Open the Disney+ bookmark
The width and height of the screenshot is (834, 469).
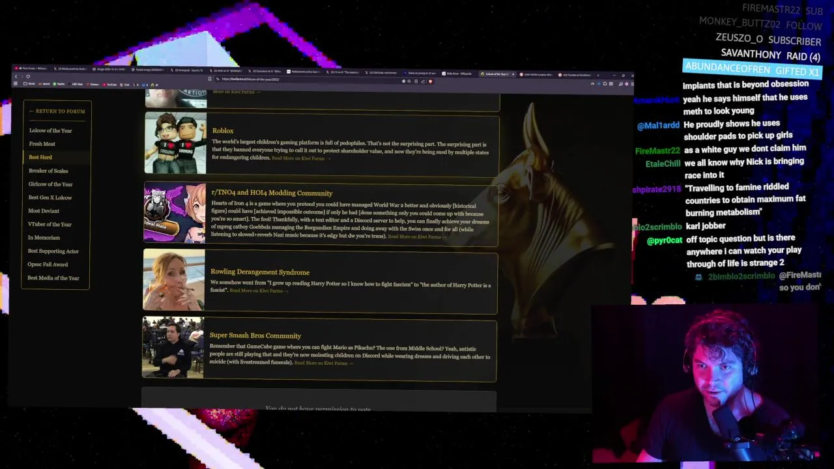click(x=93, y=85)
